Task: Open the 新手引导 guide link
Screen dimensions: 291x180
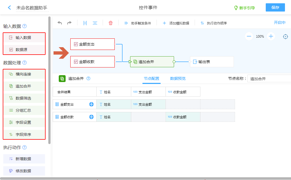Action: coord(244,8)
